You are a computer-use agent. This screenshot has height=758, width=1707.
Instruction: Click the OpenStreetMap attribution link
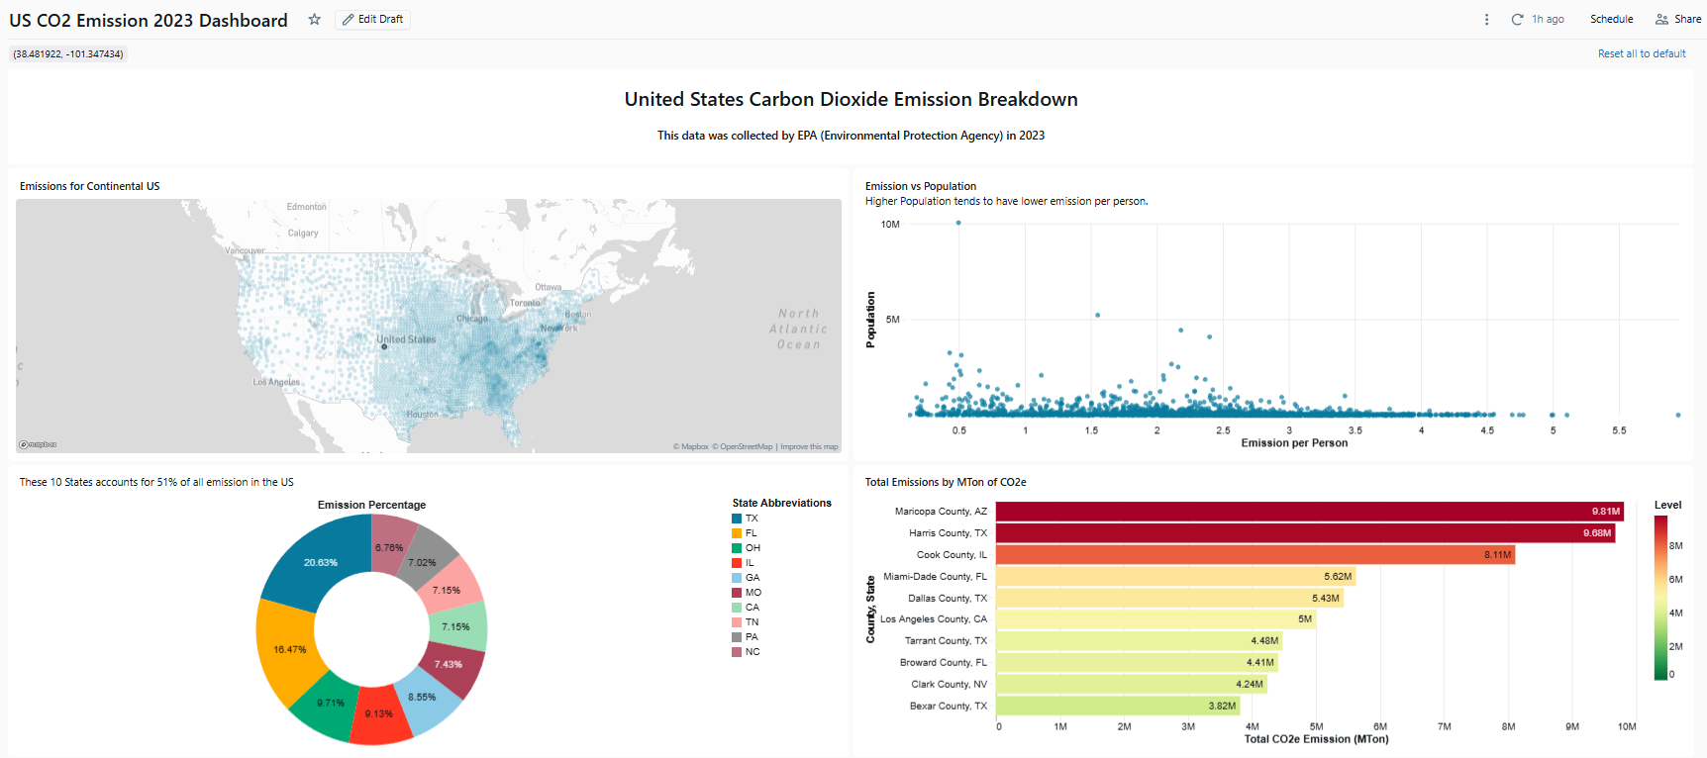(x=745, y=447)
